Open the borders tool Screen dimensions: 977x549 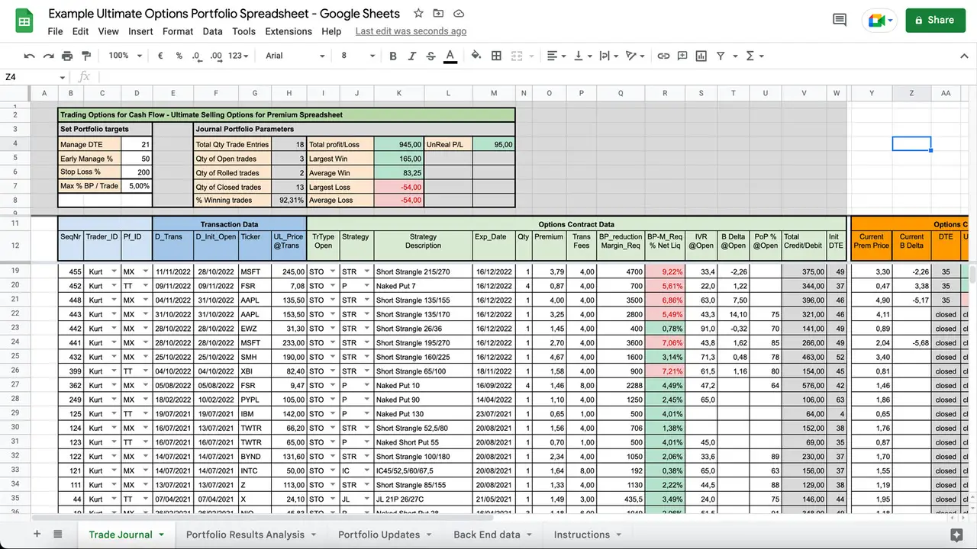click(496, 56)
